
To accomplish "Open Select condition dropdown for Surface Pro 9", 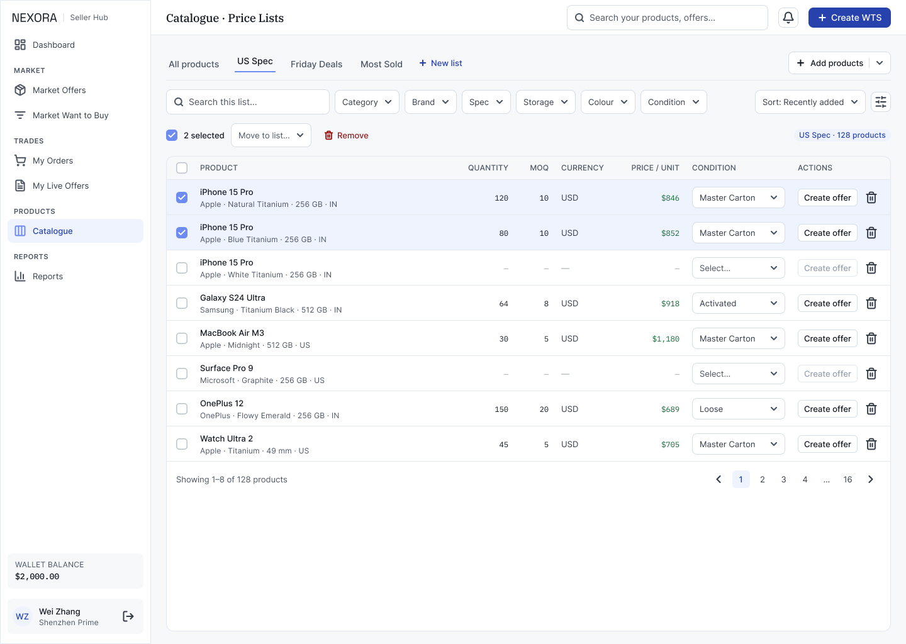I will pyautogui.click(x=739, y=374).
